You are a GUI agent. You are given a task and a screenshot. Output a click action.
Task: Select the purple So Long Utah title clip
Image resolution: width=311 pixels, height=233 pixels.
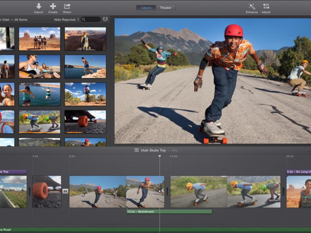tap(298, 172)
